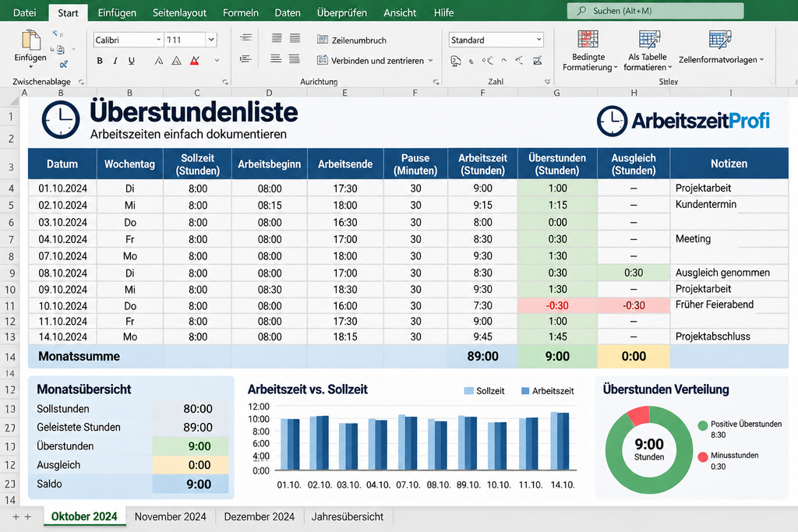The width and height of the screenshot is (798, 532).
Task: Click the fill color icon left of font color
Action: pyautogui.click(x=177, y=61)
